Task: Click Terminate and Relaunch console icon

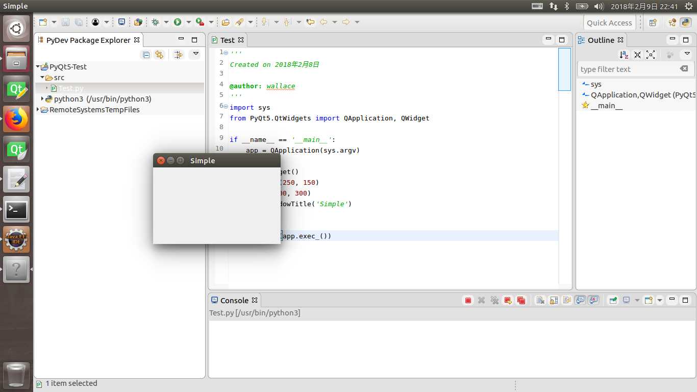Action: tap(508, 300)
